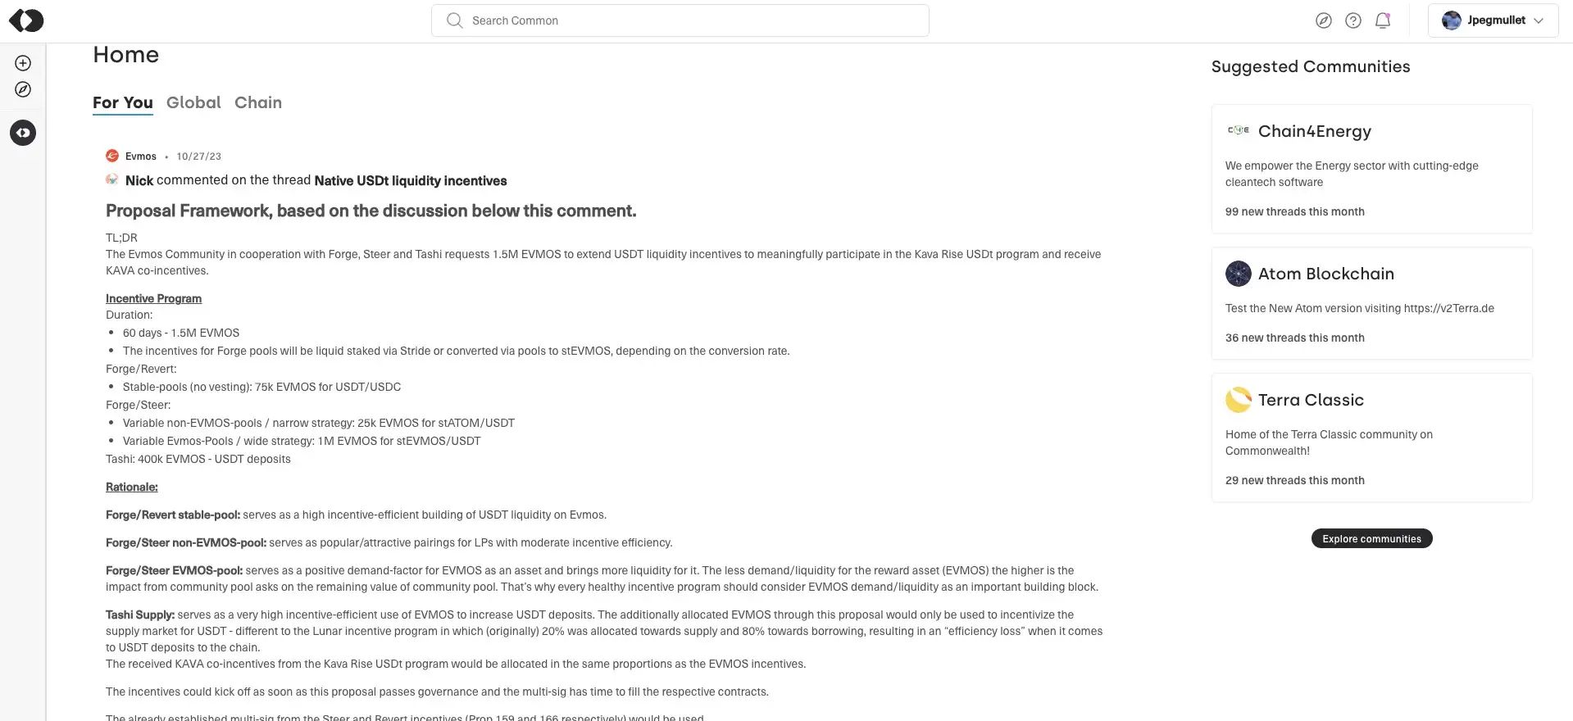The image size is (1573, 721).
Task: Toggle the eye visibility button in sidebar
Action: pos(23,133)
